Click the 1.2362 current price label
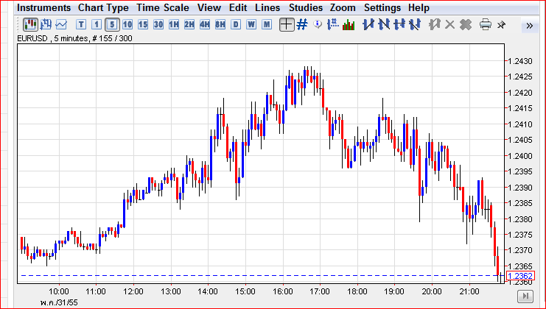This screenshot has width=546, height=309. pos(520,276)
